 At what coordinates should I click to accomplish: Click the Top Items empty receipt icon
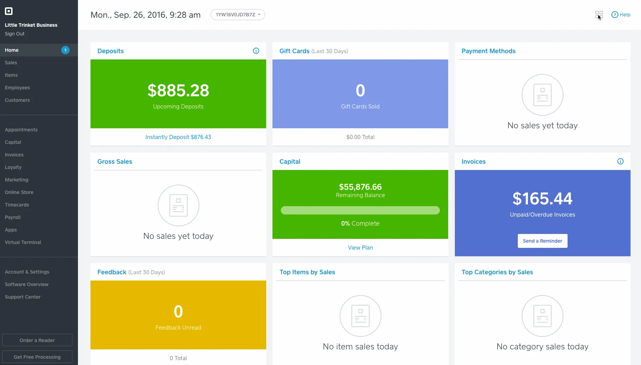(x=361, y=316)
